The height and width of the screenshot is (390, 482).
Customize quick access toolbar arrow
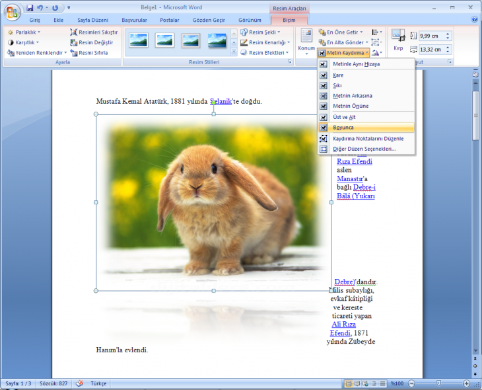coord(69,8)
